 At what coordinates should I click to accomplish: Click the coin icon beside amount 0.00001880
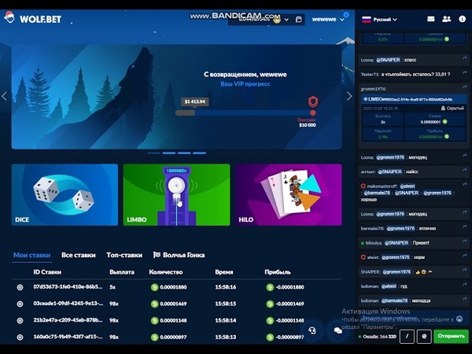(154, 287)
